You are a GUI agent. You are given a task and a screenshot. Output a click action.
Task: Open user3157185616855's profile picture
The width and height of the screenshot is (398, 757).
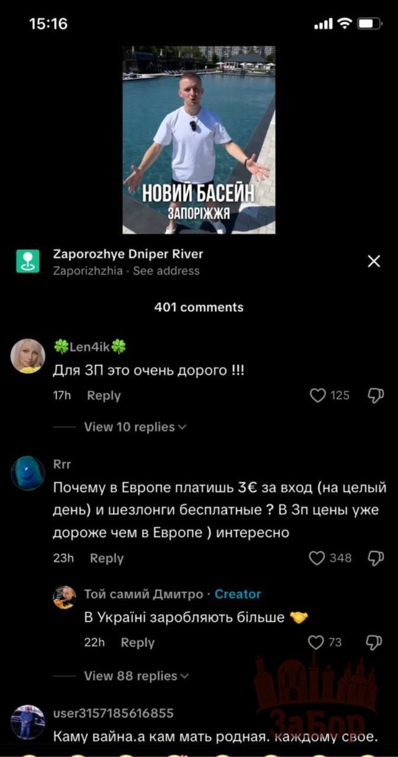(28, 722)
